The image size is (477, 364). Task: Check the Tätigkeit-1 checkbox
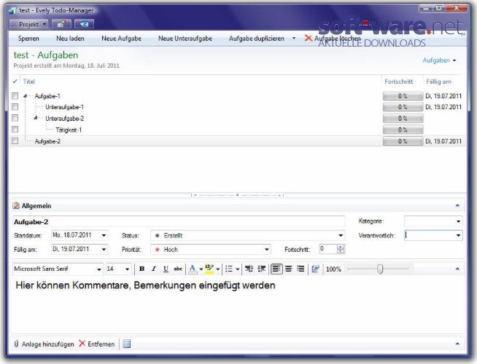click(x=15, y=130)
